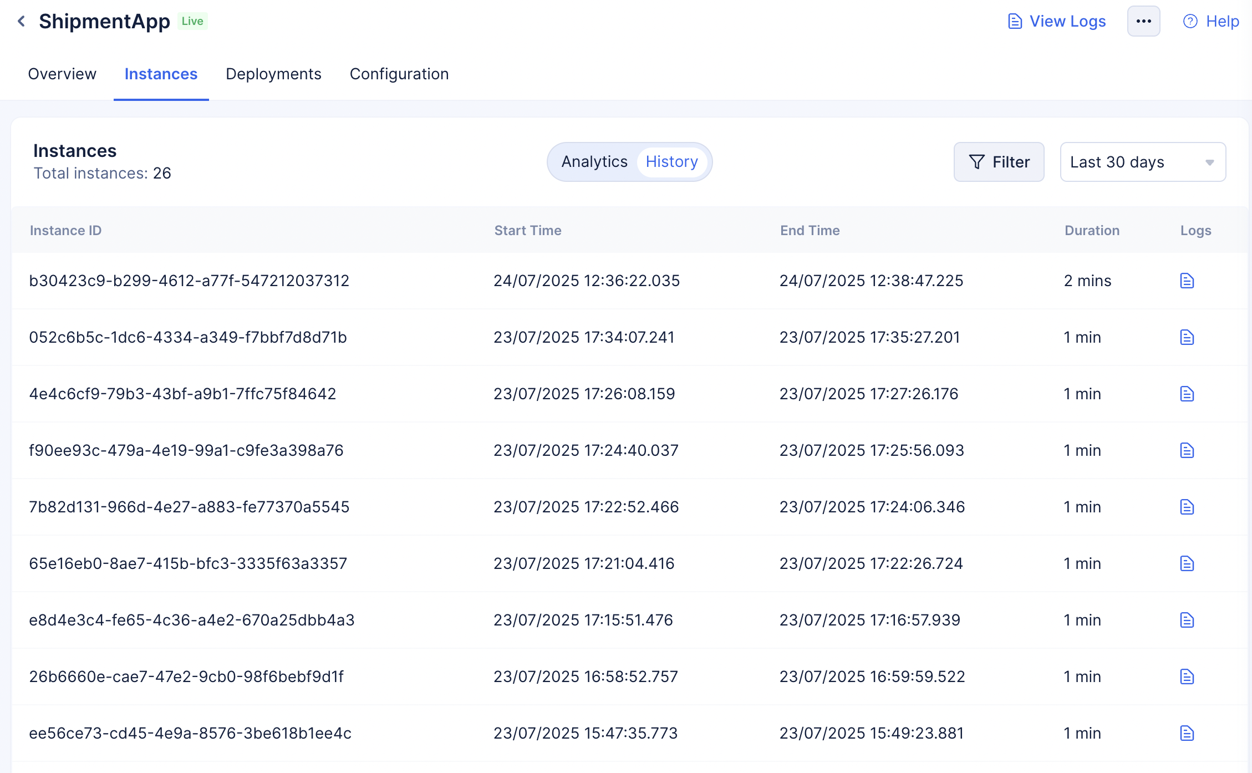The height and width of the screenshot is (773, 1252).
Task: Click the document icon next to View Logs
Action: (x=1015, y=21)
